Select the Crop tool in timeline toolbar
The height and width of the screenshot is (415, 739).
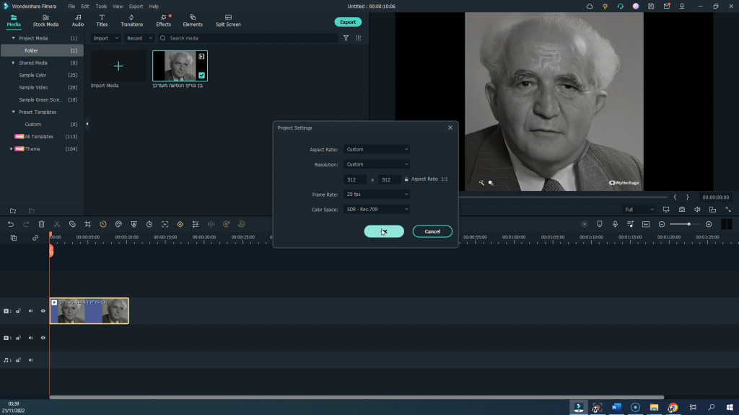[x=87, y=225]
